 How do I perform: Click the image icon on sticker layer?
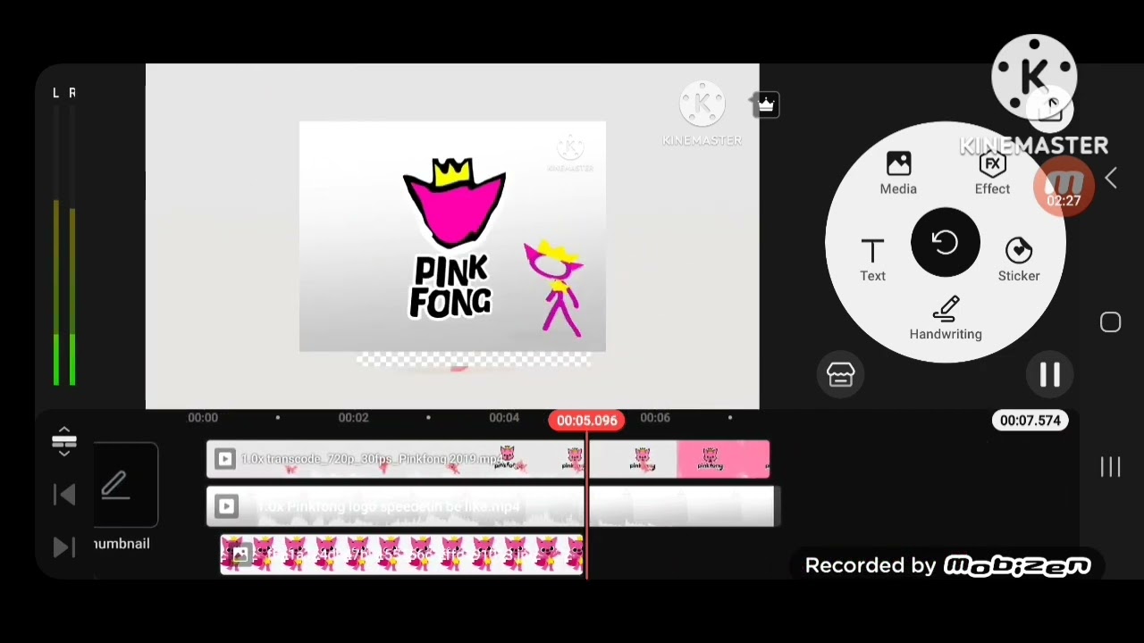pyautogui.click(x=240, y=555)
